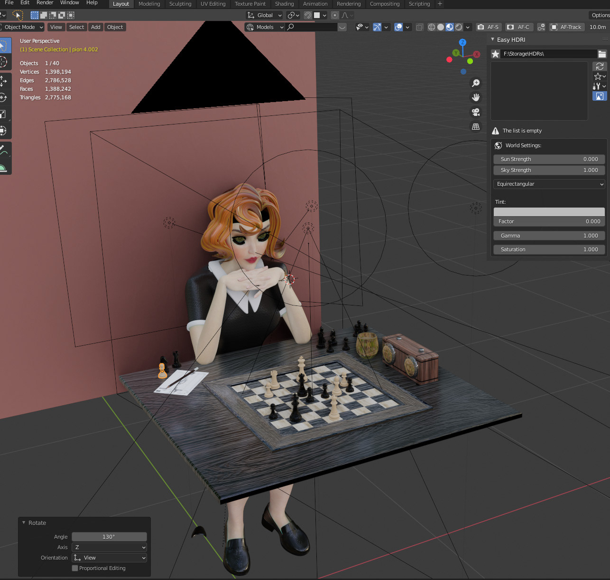Toggle X-ray view
610x580 pixels.
[x=420, y=27]
